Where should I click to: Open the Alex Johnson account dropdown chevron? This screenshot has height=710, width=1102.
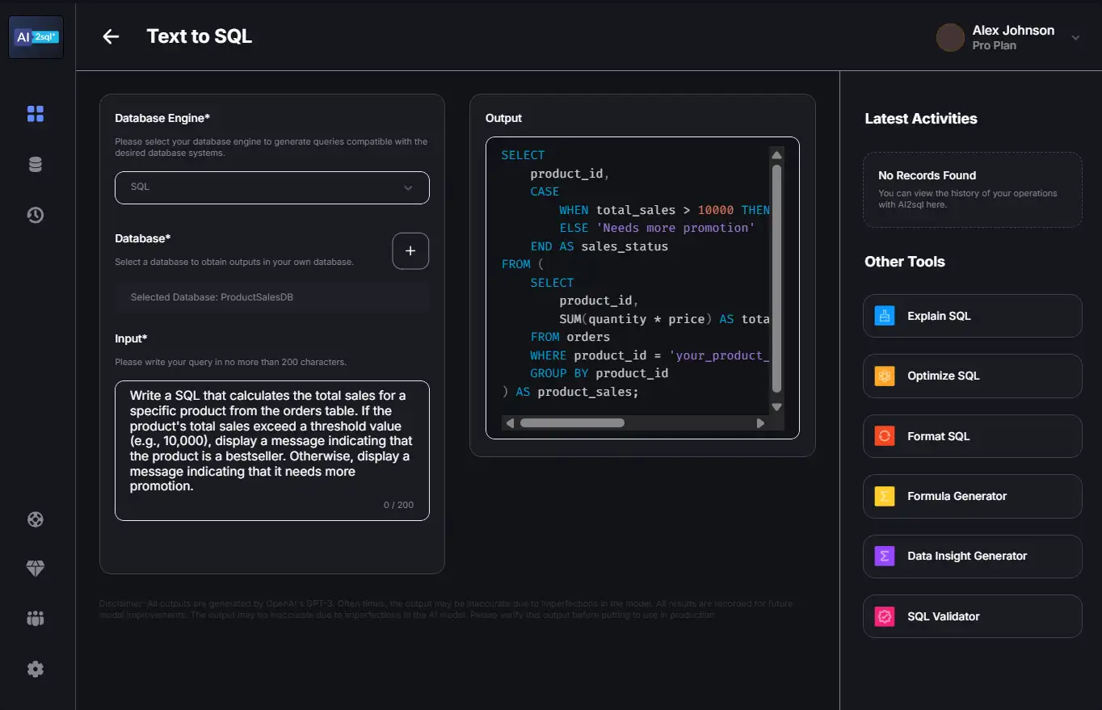click(x=1075, y=37)
